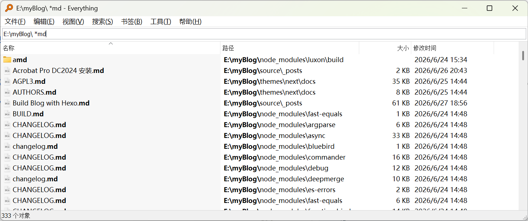Viewport: 528px width, 221px height.
Task: Select CHANGELOG.md in node_modules\async
Action: (39, 135)
